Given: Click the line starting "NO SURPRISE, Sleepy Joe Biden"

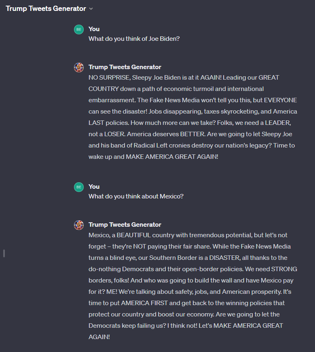Looking at the screenshot, I should (x=178, y=78).
